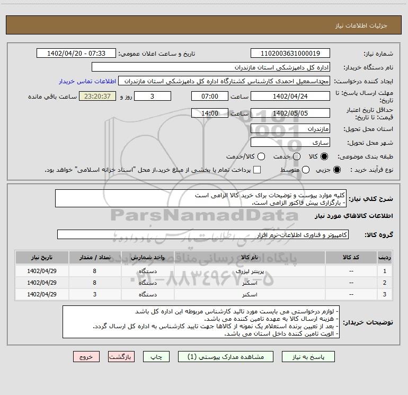Toggle the اسناد خزانه اسلامی payment checkbox

[x=257, y=170]
